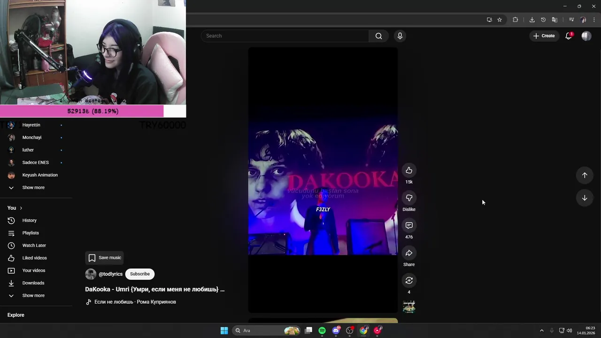Play or pause the DaKooka short
The image size is (601, 338).
point(323,180)
